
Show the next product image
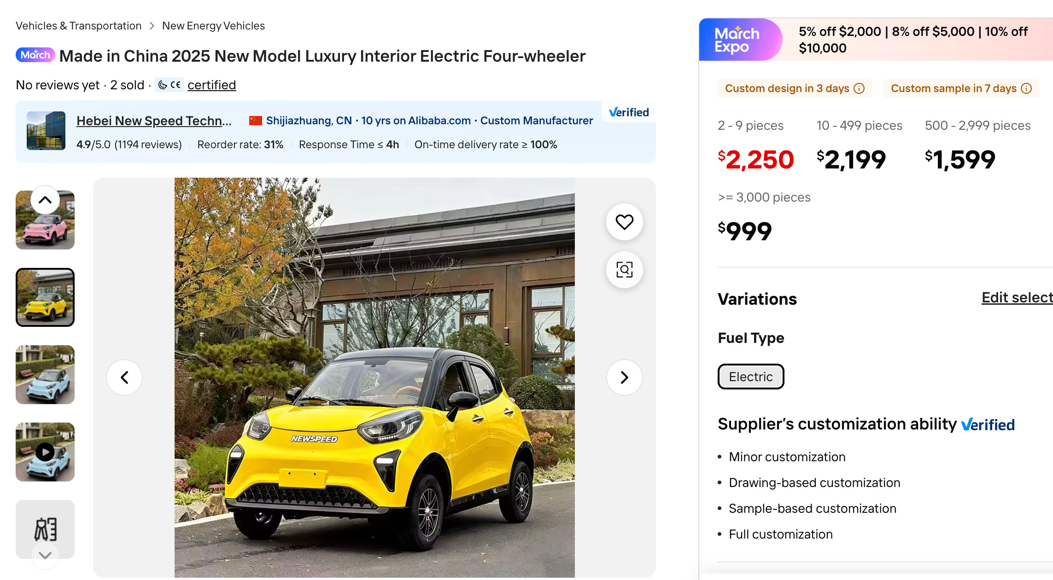pos(624,377)
